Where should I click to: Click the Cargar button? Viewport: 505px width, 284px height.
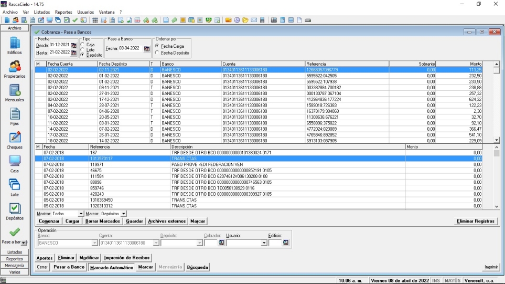coord(72,221)
